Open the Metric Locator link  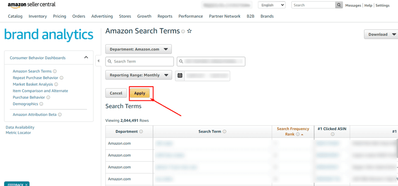18,133
